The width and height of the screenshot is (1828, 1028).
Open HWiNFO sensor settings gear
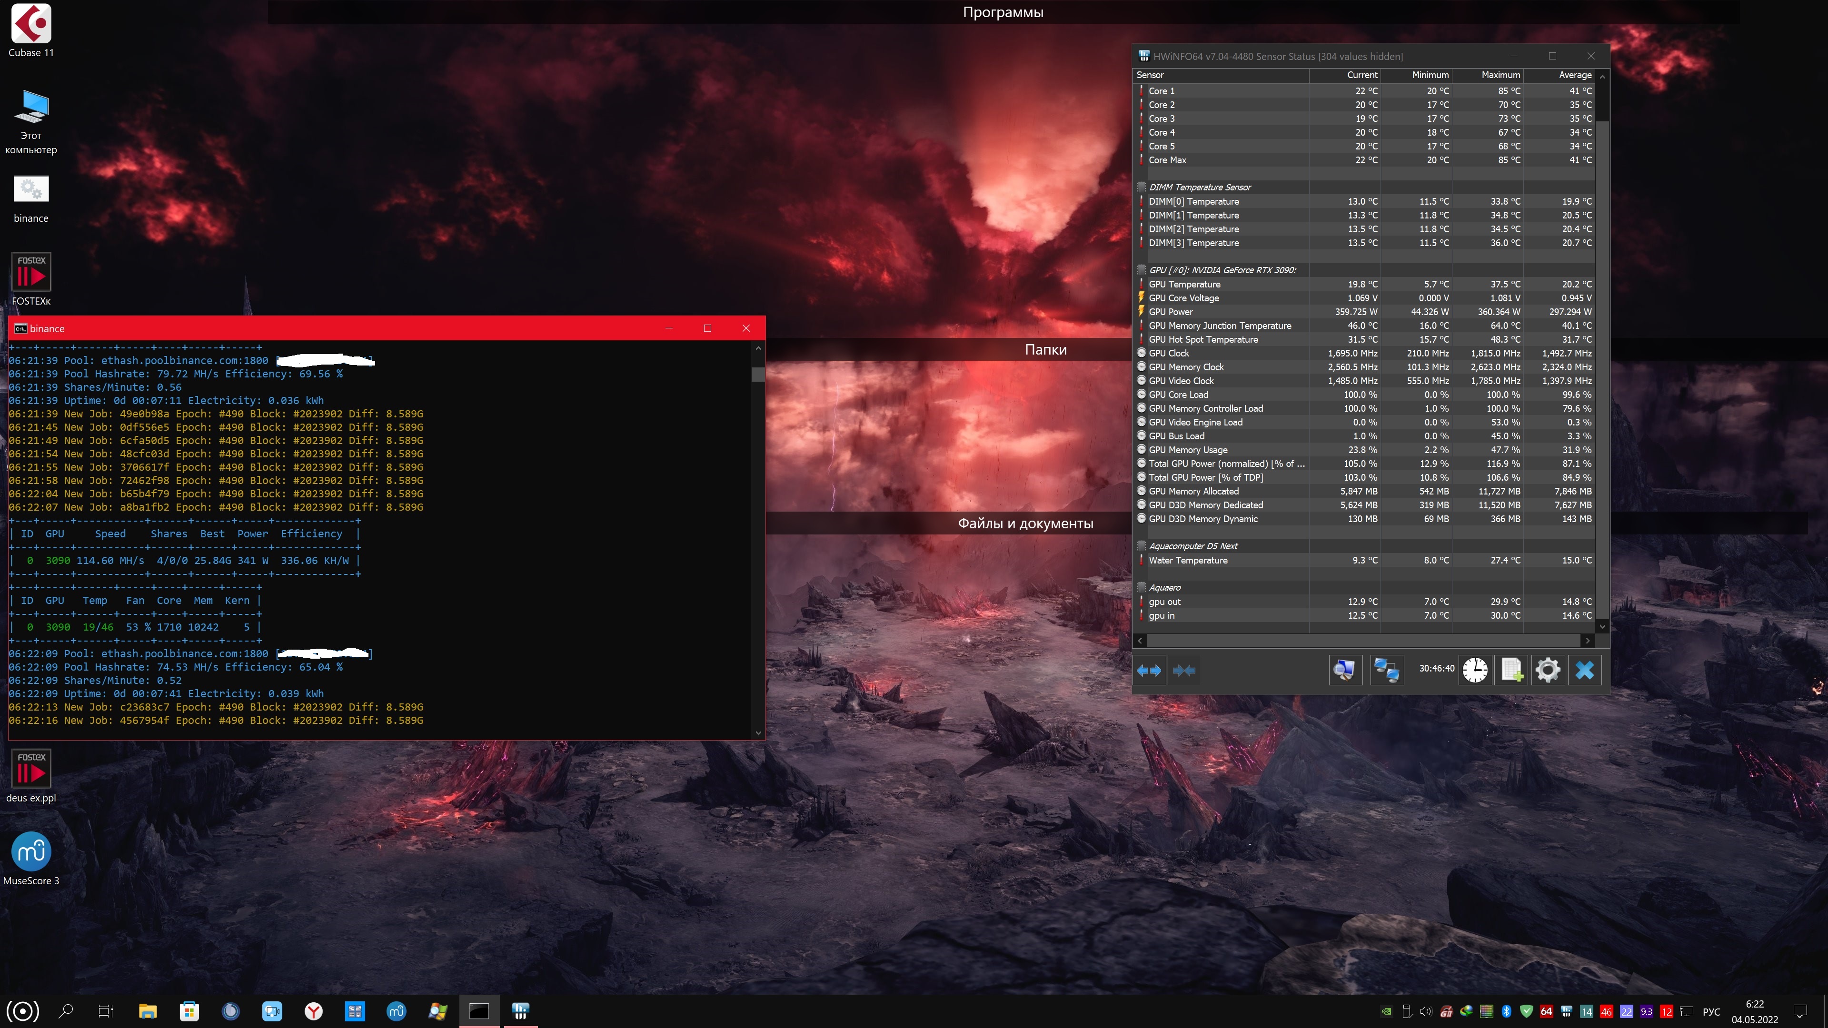tap(1548, 670)
